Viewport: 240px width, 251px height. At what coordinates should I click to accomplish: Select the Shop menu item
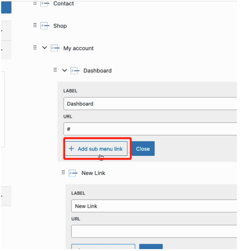coord(60,26)
